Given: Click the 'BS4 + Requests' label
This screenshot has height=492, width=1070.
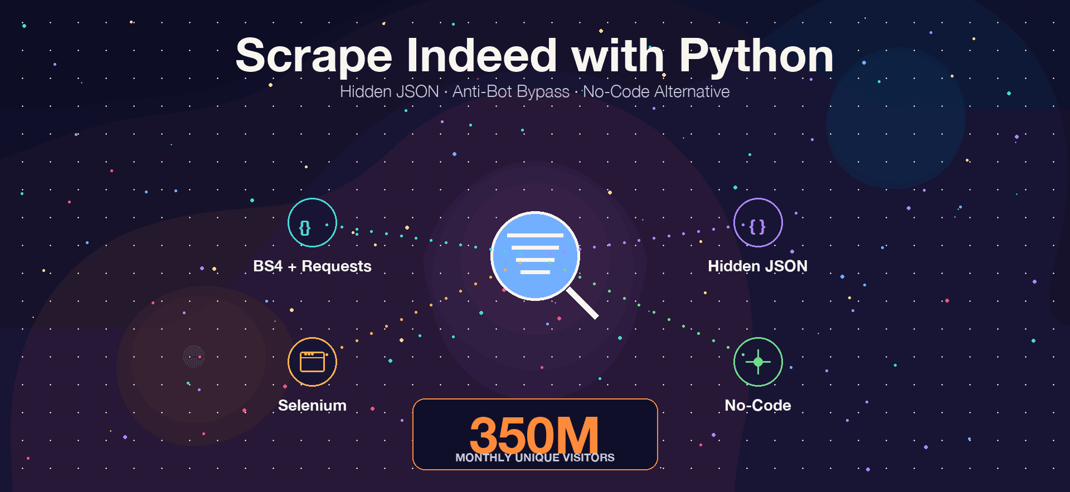Looking at the screenshot, I should (x=312, y=266).
